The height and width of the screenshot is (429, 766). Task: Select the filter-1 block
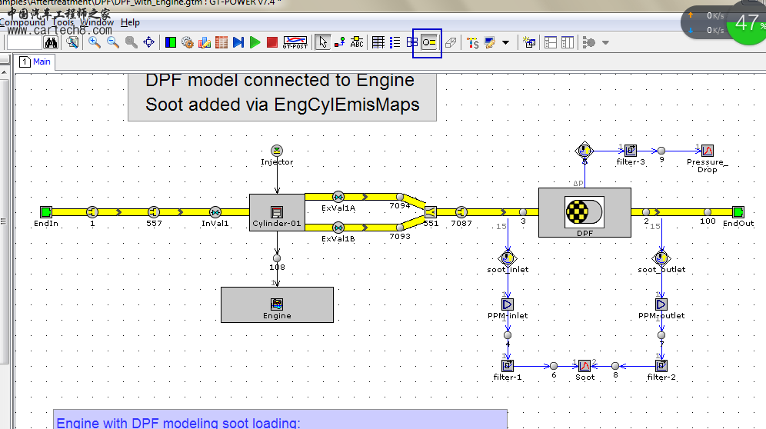[508, 365]
